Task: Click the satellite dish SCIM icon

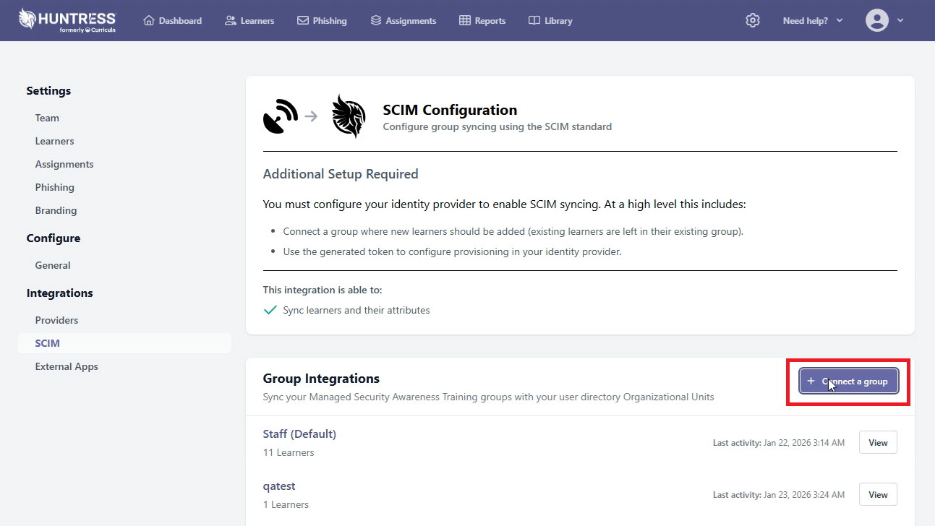Action: (x=281, y=116)
